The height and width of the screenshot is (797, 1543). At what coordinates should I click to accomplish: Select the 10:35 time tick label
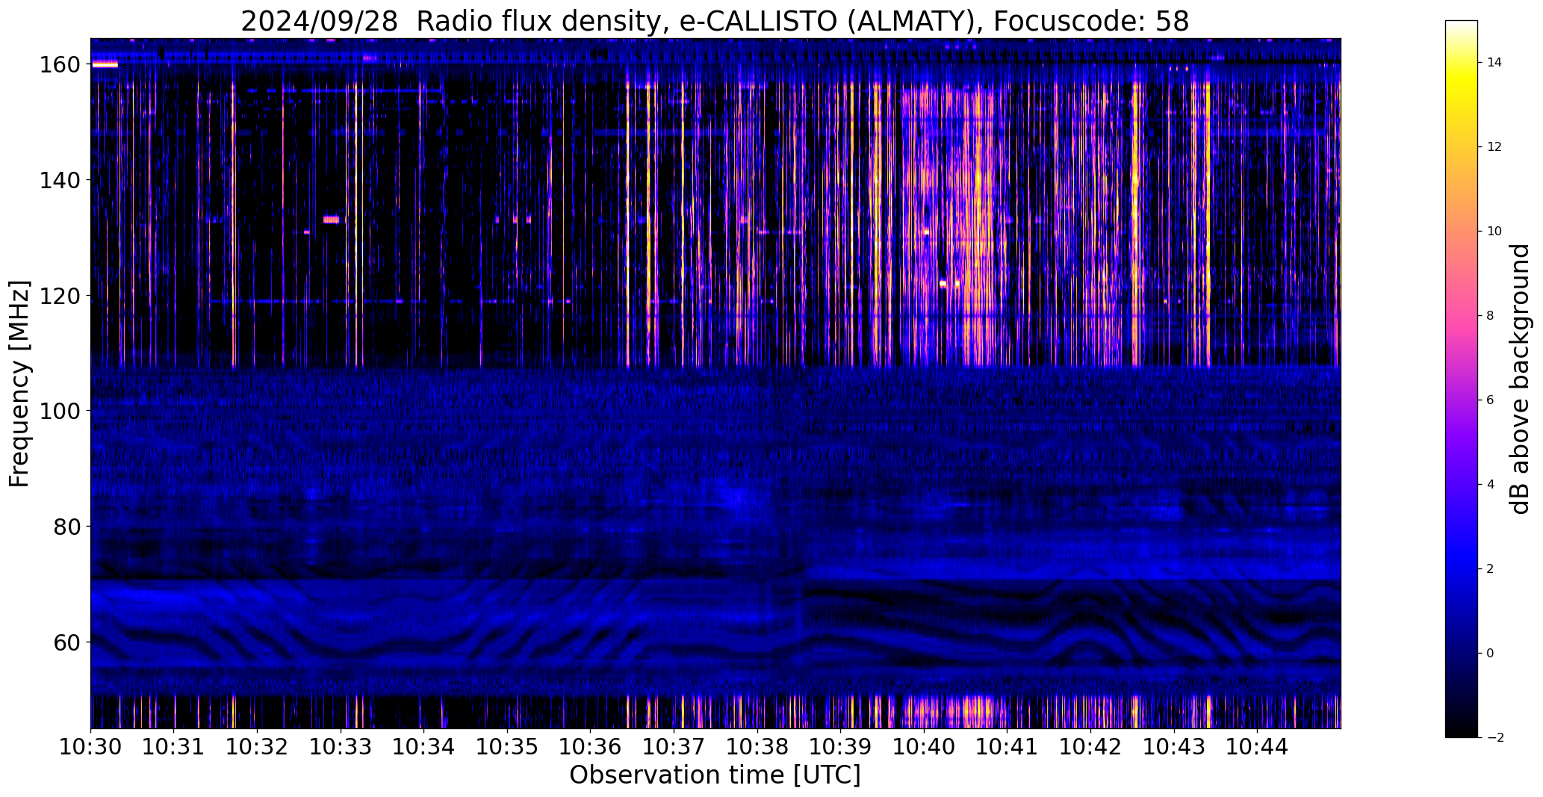tap(508, 747)
